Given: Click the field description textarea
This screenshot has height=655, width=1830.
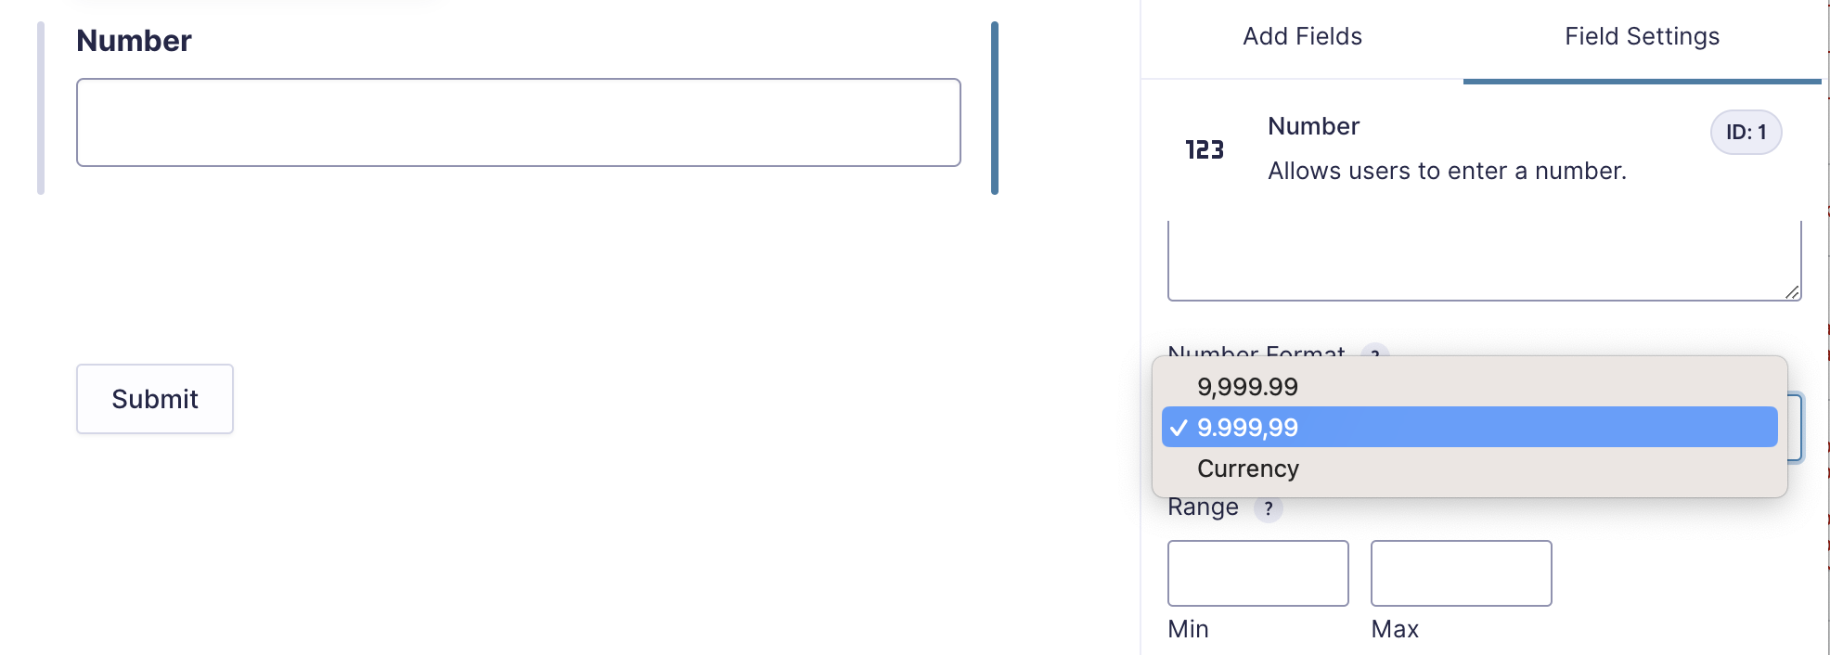Looking at the screenshot, I should coord(1483,258).
